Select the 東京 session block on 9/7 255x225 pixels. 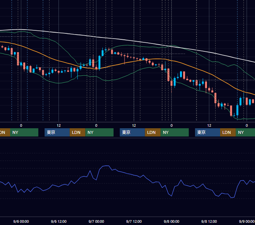pos(132,132)
